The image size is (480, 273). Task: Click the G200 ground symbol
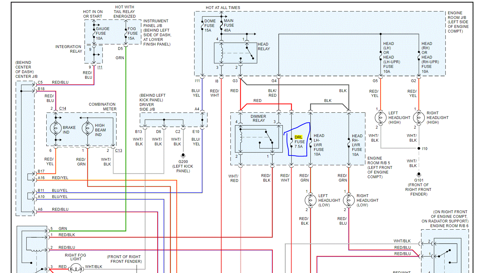pyautogui.click(x=183, y=155)
